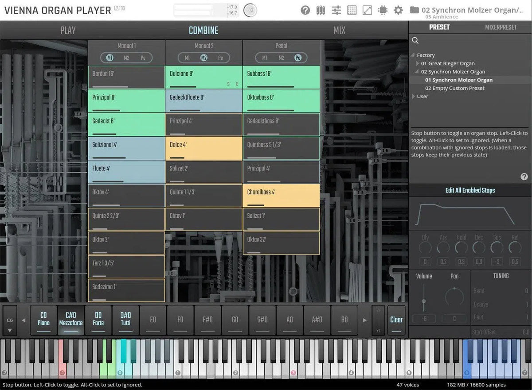
Task: Click the CPU chip icon in the toolbar
Action: click(383, 10)
